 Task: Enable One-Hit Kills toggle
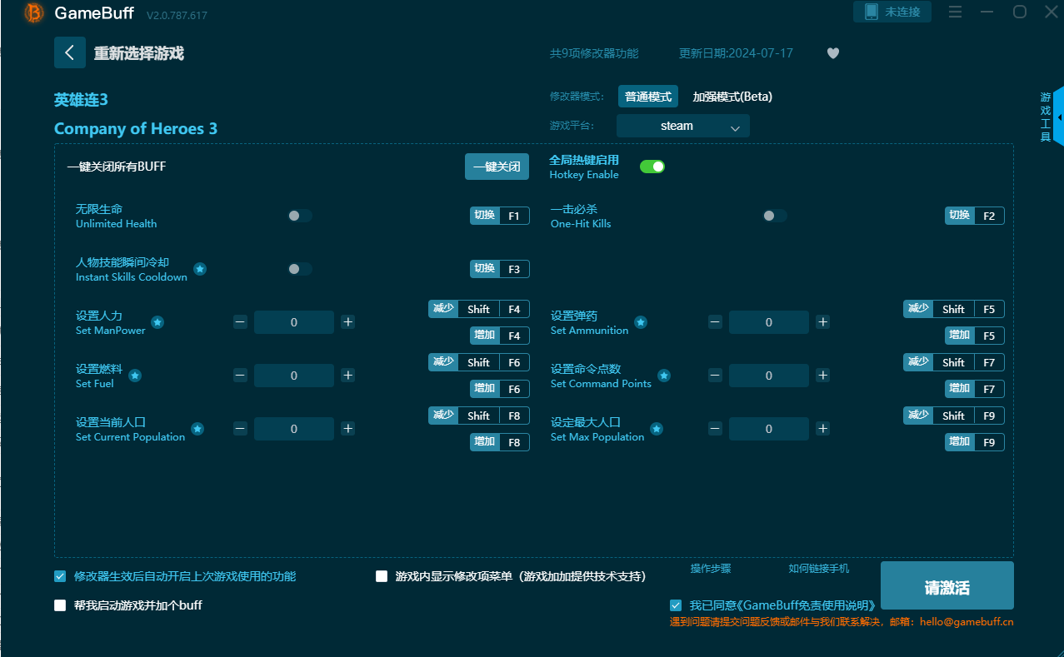775,216
